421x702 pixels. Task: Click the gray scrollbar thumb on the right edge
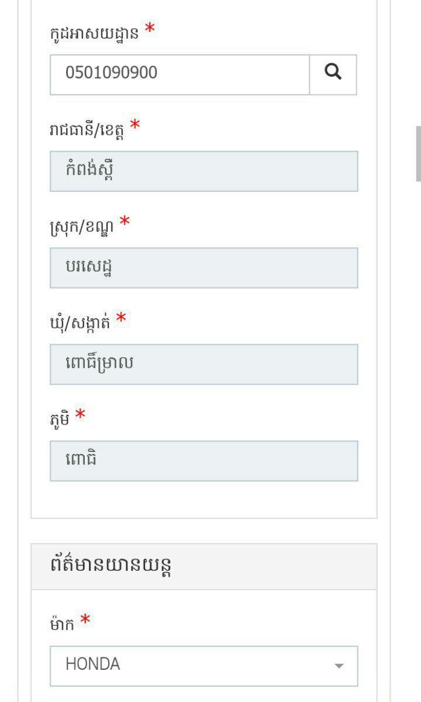pyautogui.click(x=418, y=153)
